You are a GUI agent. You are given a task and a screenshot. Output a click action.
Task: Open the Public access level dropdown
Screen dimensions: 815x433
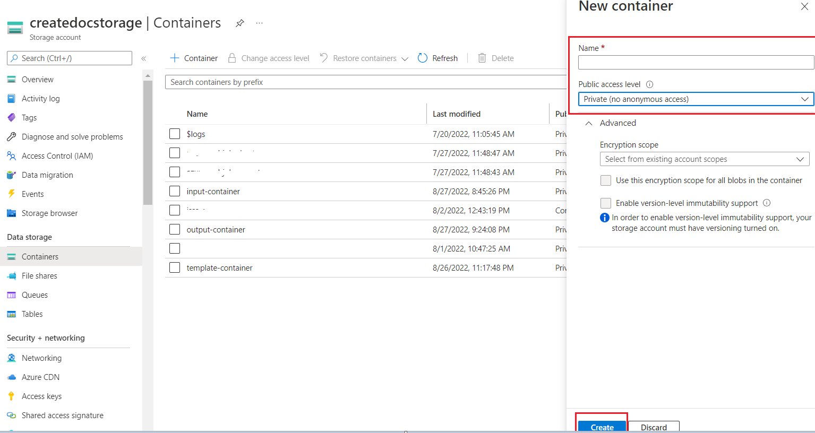(696, 99)
